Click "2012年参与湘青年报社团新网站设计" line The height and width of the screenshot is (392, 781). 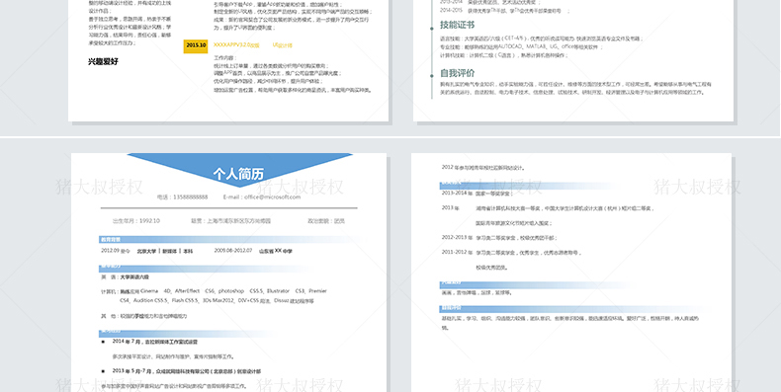coord(483,168)
